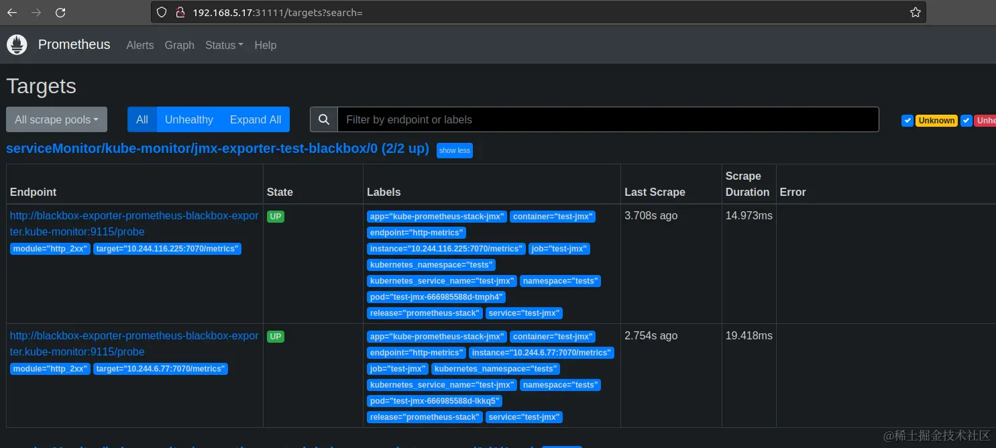Click the 14.973ms scrape duration value

[x=749, y=215]
